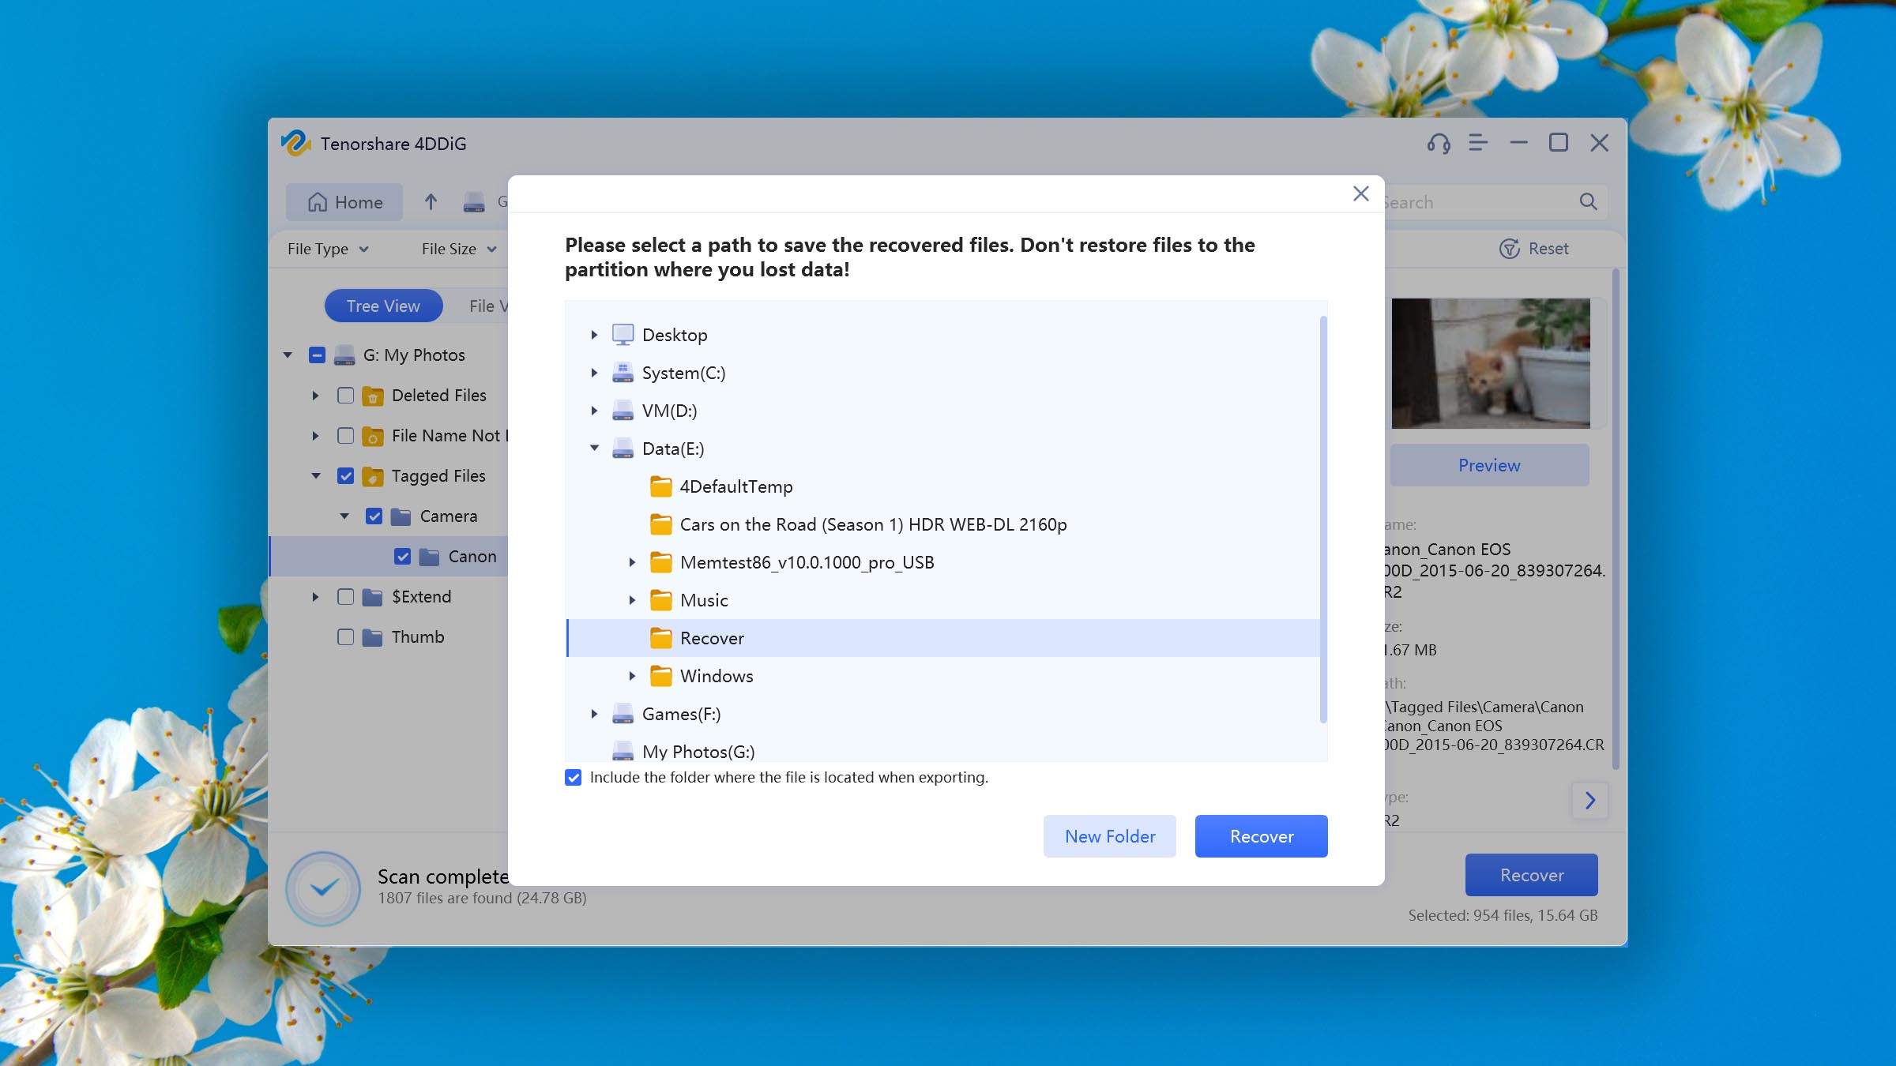Click the next arrow in preview panel
The width and height of the screenshot is (1896, 1066).
point(1589,801)
